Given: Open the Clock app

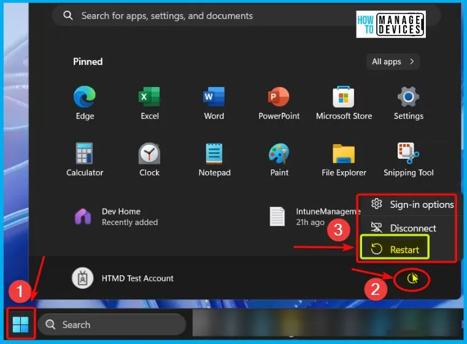Looking at the screenshot, I should [x=150, y=159].
